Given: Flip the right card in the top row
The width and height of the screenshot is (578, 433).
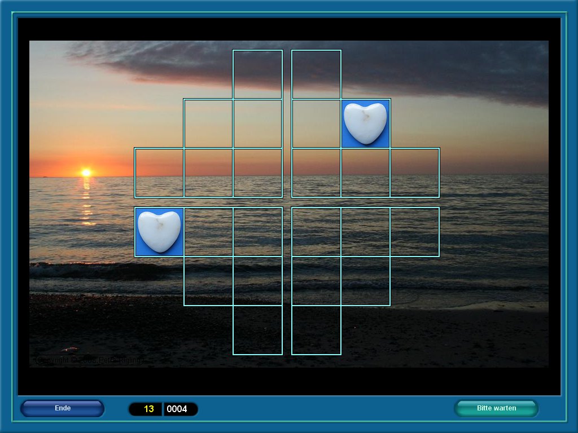Looking at the screenshot, I should click(316, 74).
